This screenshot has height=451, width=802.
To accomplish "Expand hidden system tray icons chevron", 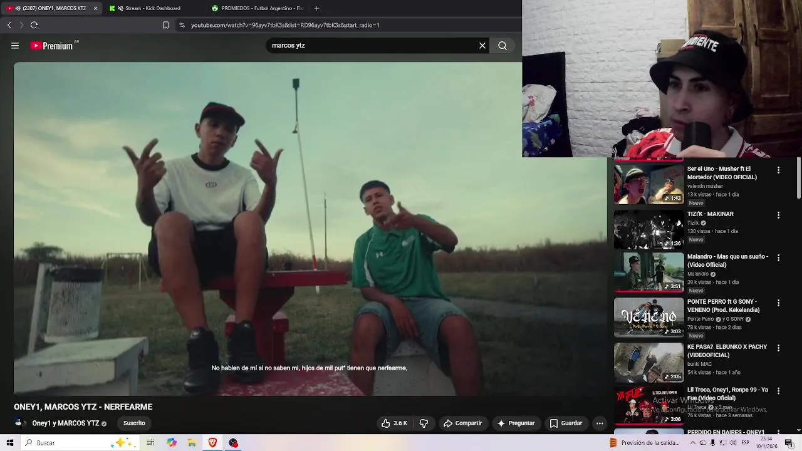I will point(692,443).
